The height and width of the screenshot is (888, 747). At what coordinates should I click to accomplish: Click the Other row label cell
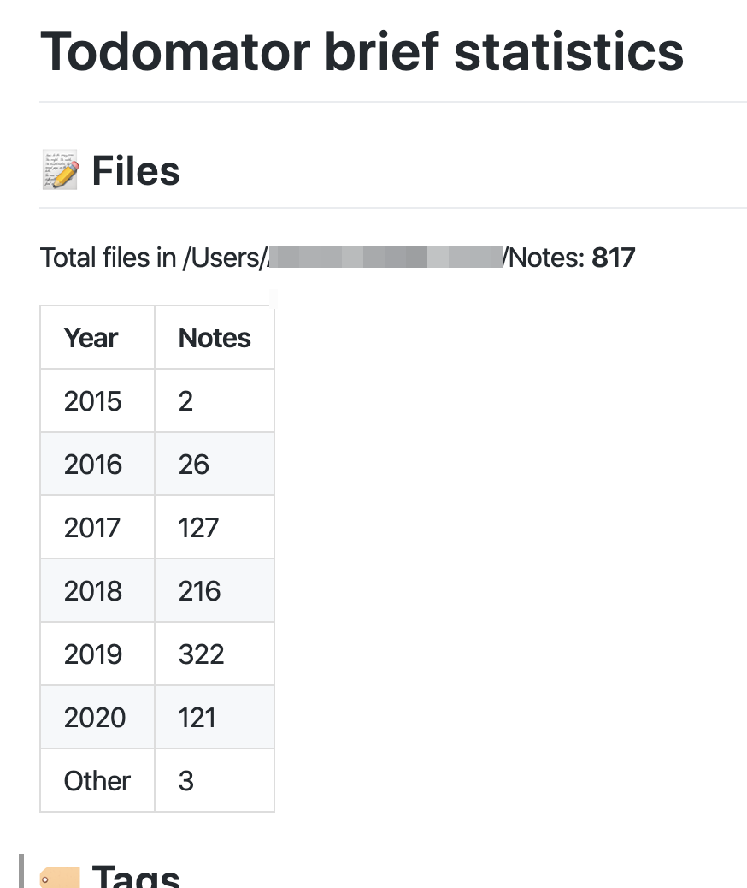pyautogui.click(x=97, y=781)
